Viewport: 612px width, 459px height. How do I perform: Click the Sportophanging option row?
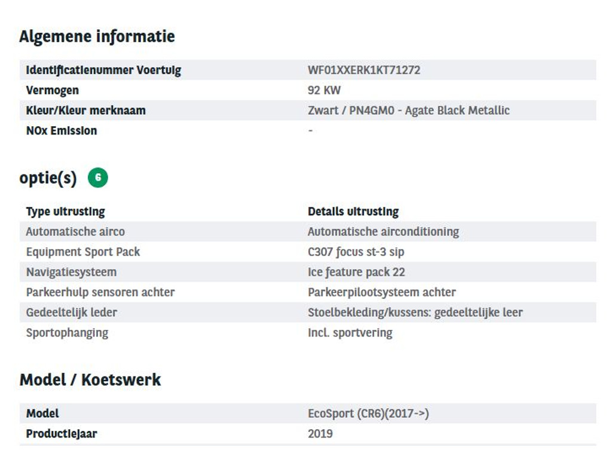[x=67, y=333]
